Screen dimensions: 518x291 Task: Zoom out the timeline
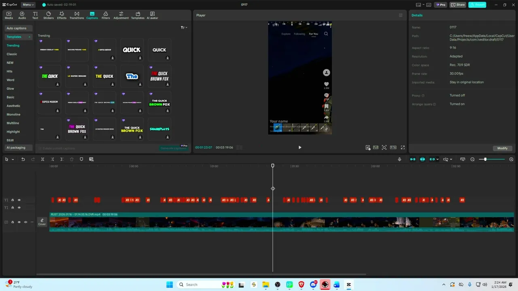[x=472, y=159]
